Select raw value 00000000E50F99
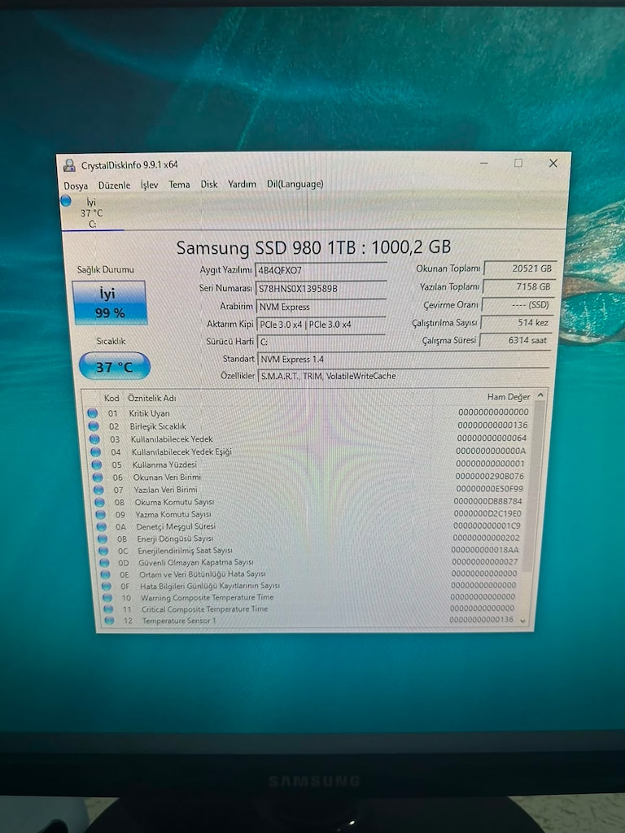Screen dimensions: 625x833 pyautogui.click(x=489, y=488)
